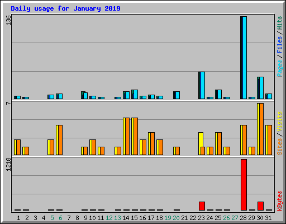Click the hits bar for day 23
Viewport: 286px width, 224px height.
point(202,85)
